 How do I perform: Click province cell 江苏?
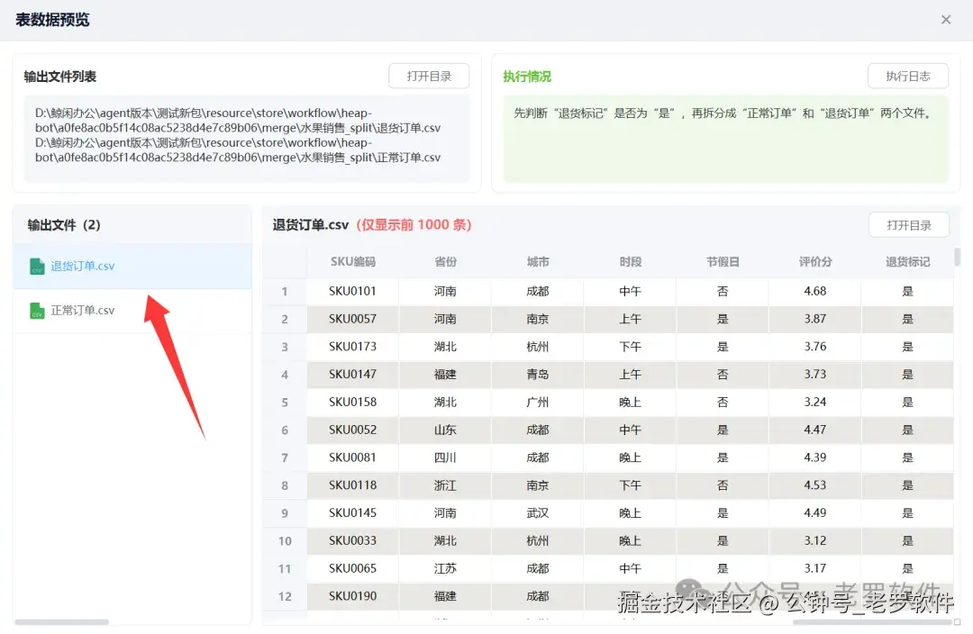(445, 568)
